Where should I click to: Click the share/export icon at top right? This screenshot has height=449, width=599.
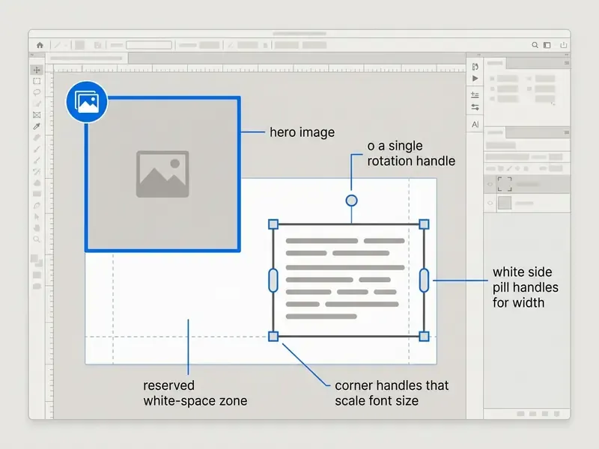click(x=564, y=45)
